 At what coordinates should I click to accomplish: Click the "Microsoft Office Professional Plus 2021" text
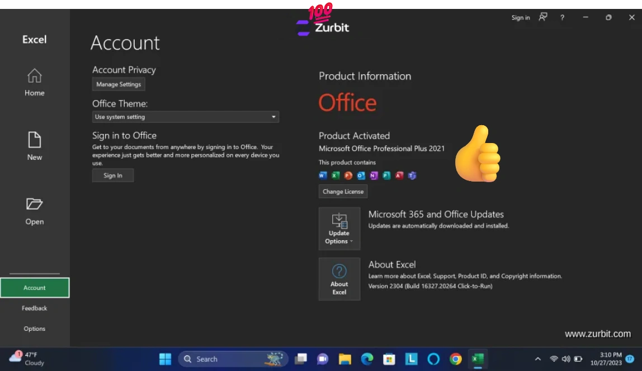(x=381, y=149)
